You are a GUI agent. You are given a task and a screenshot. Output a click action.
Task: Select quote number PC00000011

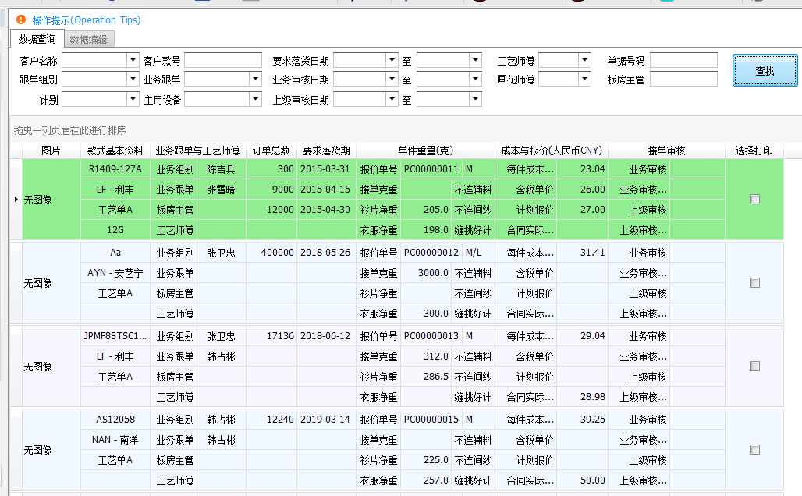tap(431, 168)
